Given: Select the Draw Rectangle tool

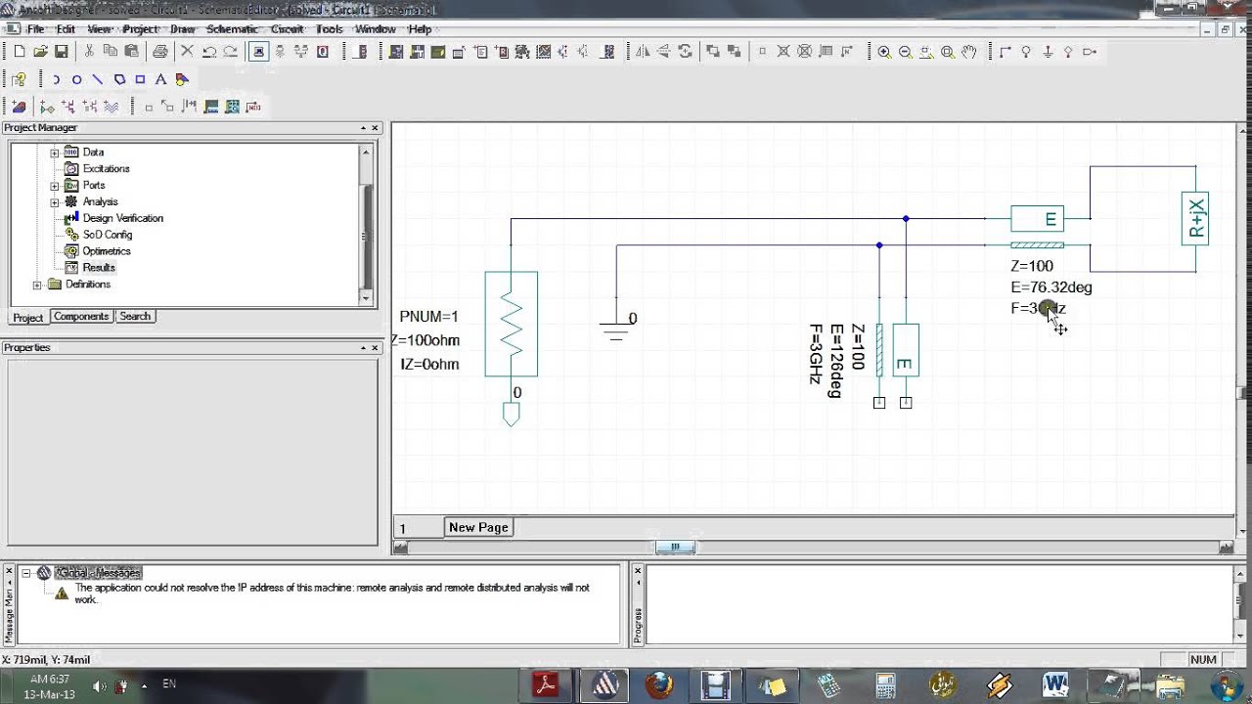Looking at the screenshot, I should [x=140, y=79].
